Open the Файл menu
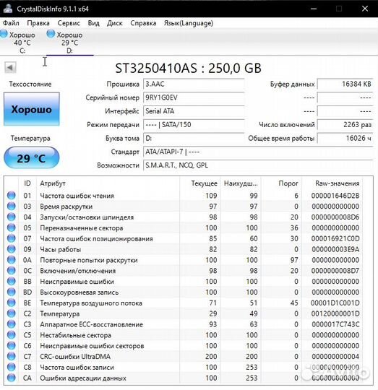The height and width of the screenshot is (390, 378). click(11, 23)
